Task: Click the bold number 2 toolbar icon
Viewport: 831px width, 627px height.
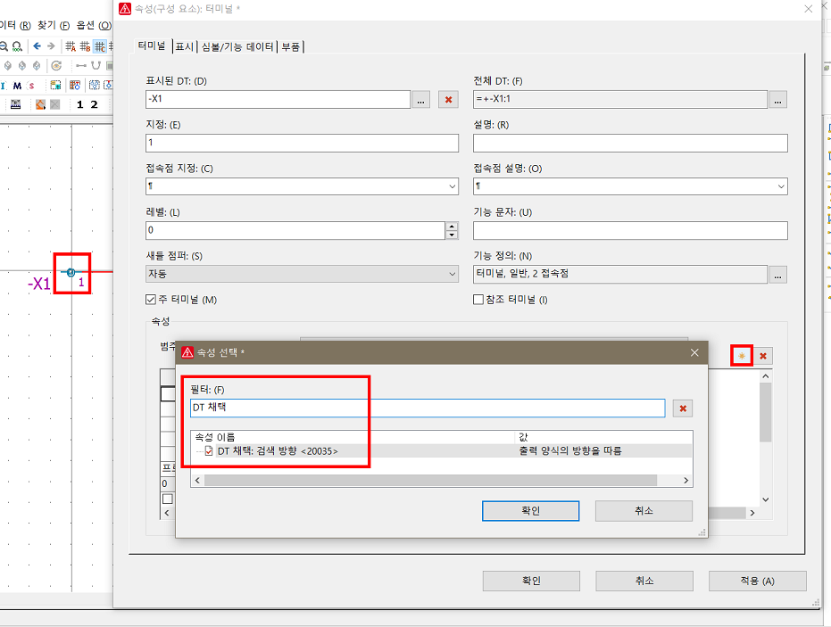Action: 95,104
